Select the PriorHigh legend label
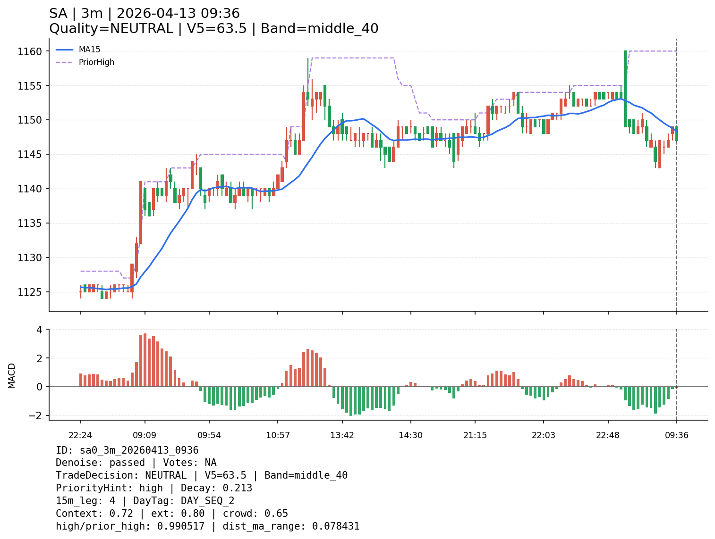This screenshot has width=715, height=539. point(96,62)
